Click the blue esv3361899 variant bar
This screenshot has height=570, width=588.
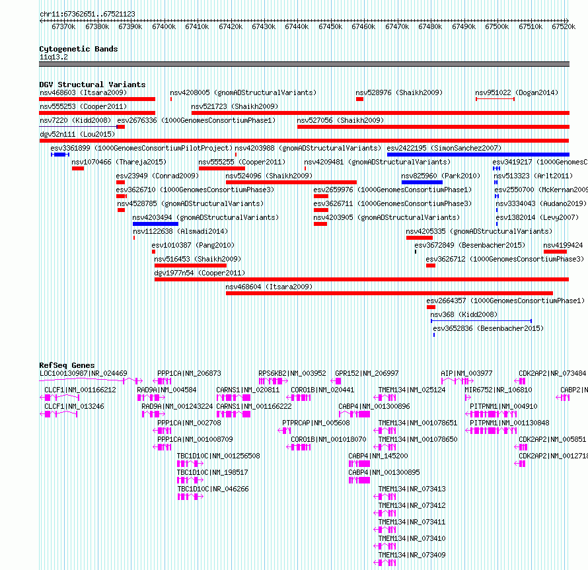pyautogui.click(x=60, y=155)
